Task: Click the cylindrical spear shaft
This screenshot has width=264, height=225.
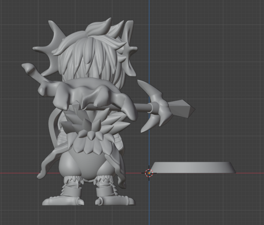Action: pyautogui.click(x=144, y=108)
